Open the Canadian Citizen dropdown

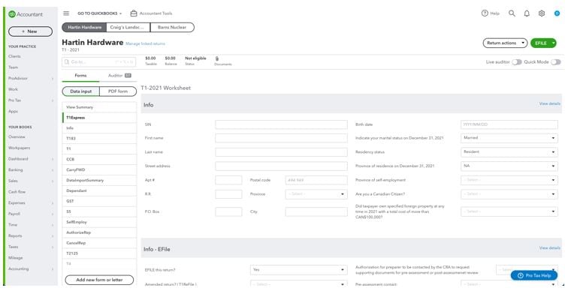click(x=509, y=194)
